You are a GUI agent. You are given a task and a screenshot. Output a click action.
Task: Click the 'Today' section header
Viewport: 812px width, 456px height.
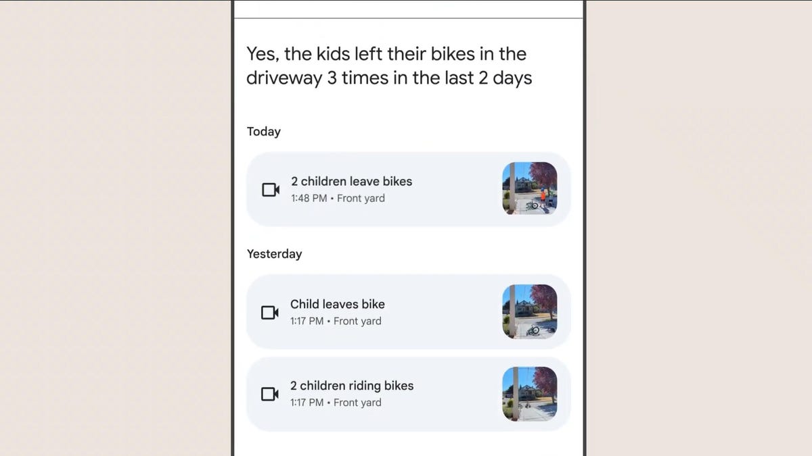tap(263, 131)
